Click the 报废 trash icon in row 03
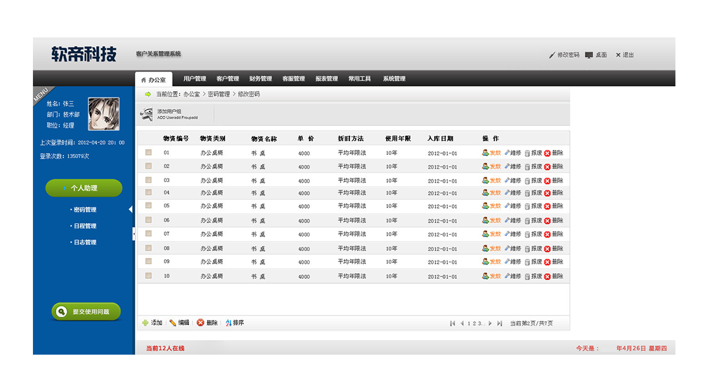This screenshot has height=392, width=709. pyautogui.click(x=527, y=181)
